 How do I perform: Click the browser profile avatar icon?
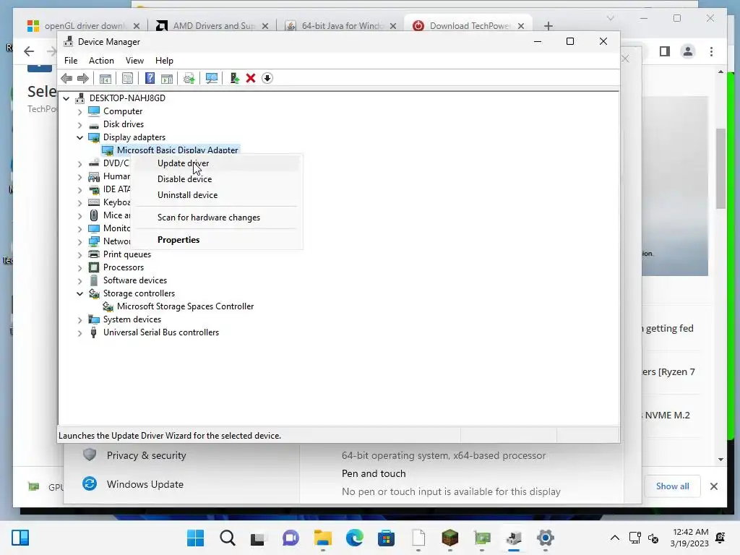[x=688, y=51]
